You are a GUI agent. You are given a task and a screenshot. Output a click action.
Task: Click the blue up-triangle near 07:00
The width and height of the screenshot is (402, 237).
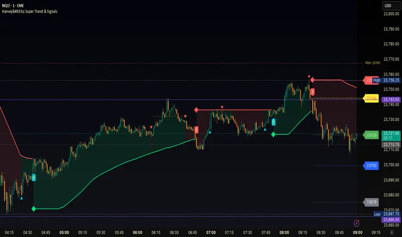[210, 132]
